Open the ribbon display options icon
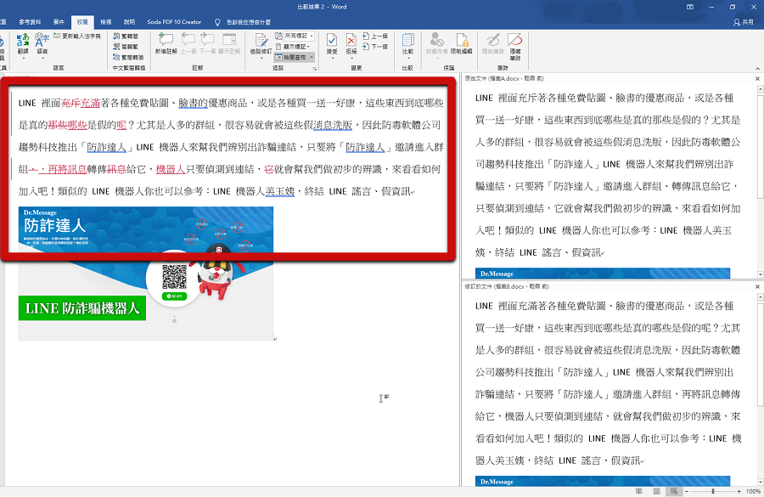 point(690,7)
